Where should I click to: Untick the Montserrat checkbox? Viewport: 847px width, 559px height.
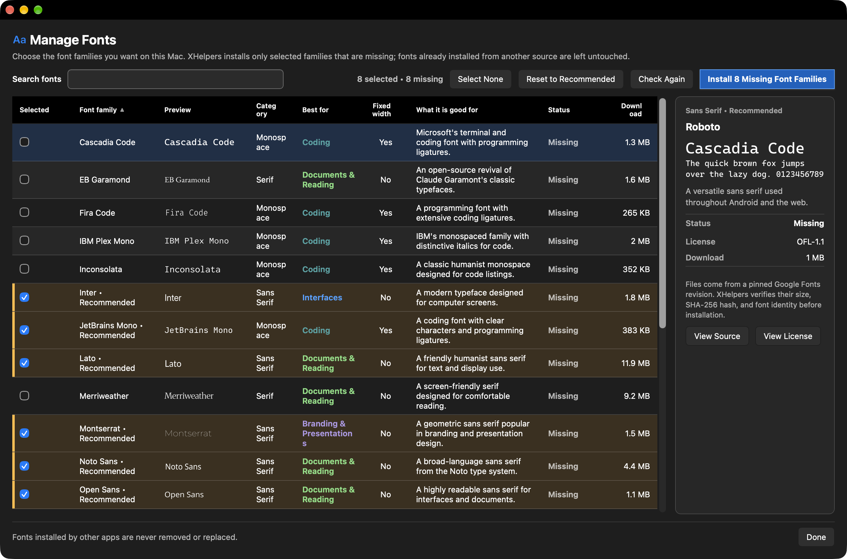click(x=24, y=433)
